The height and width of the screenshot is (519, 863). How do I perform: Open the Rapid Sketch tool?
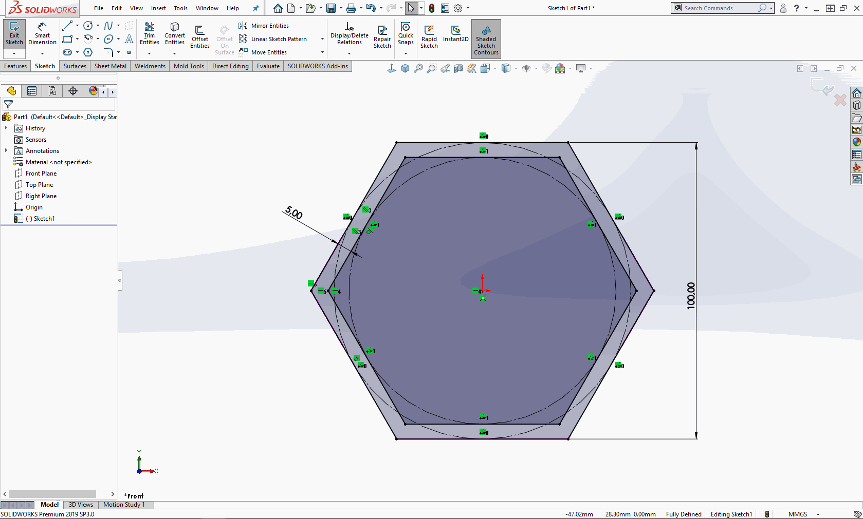coord(429,37)
